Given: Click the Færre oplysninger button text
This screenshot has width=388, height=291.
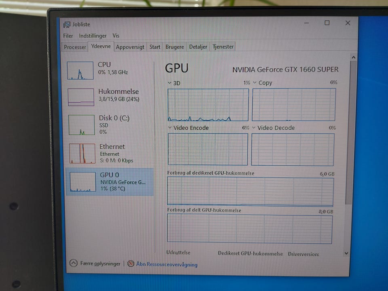Looking at the screenshot, I should click(100, 264).
